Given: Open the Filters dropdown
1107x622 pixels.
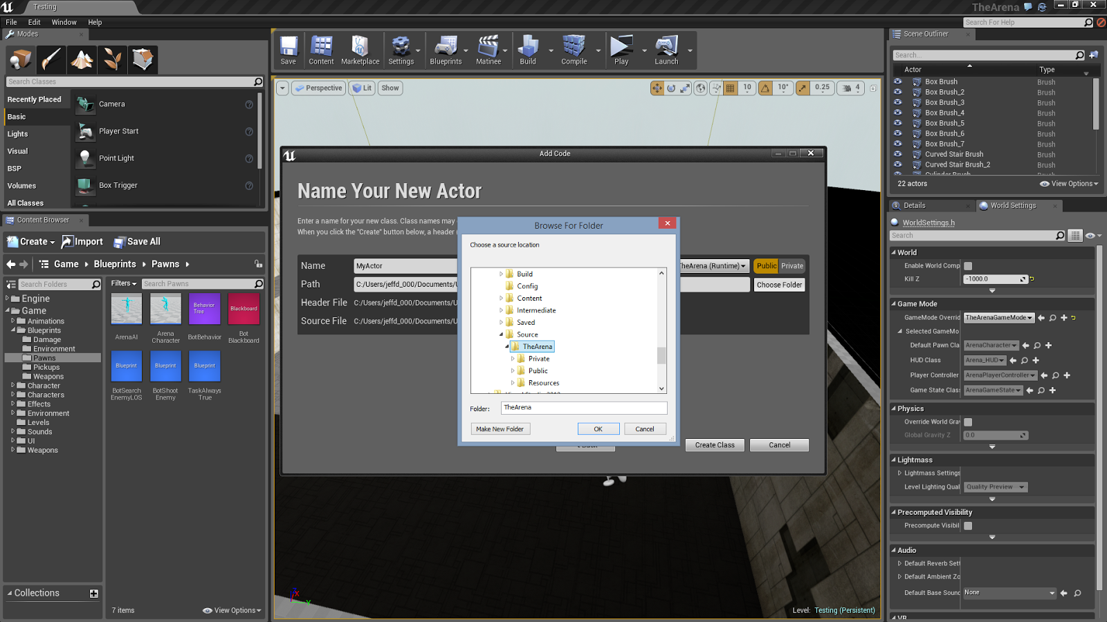Looking at the screenshot, I should pyautogui.click(x=124, y=284).
